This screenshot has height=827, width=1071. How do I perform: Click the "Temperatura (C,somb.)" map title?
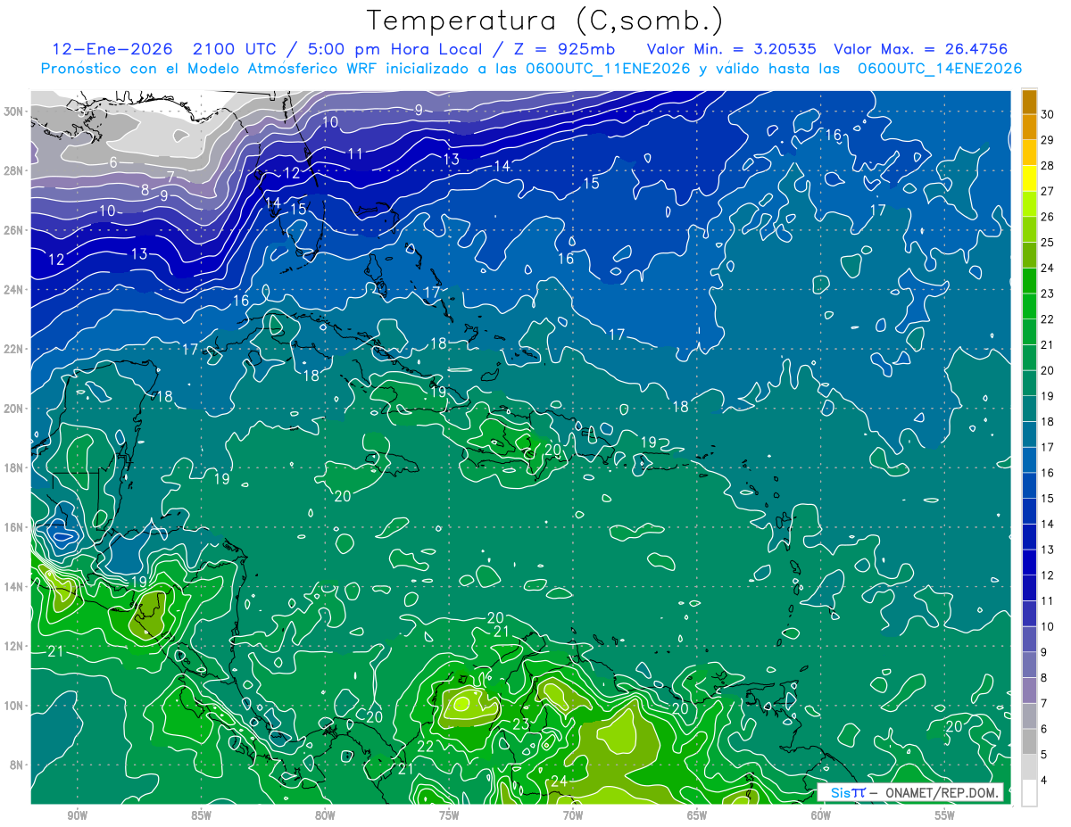click(545, 20)
